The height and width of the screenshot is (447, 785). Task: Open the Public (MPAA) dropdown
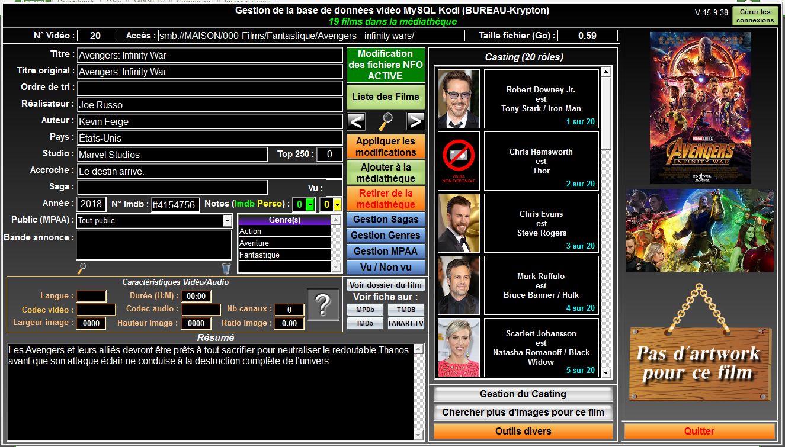click(228, 220)
